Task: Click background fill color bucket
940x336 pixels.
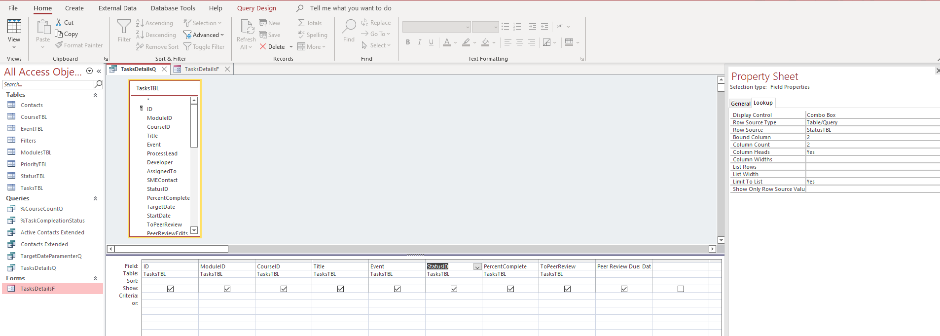Action: (485, 42)
